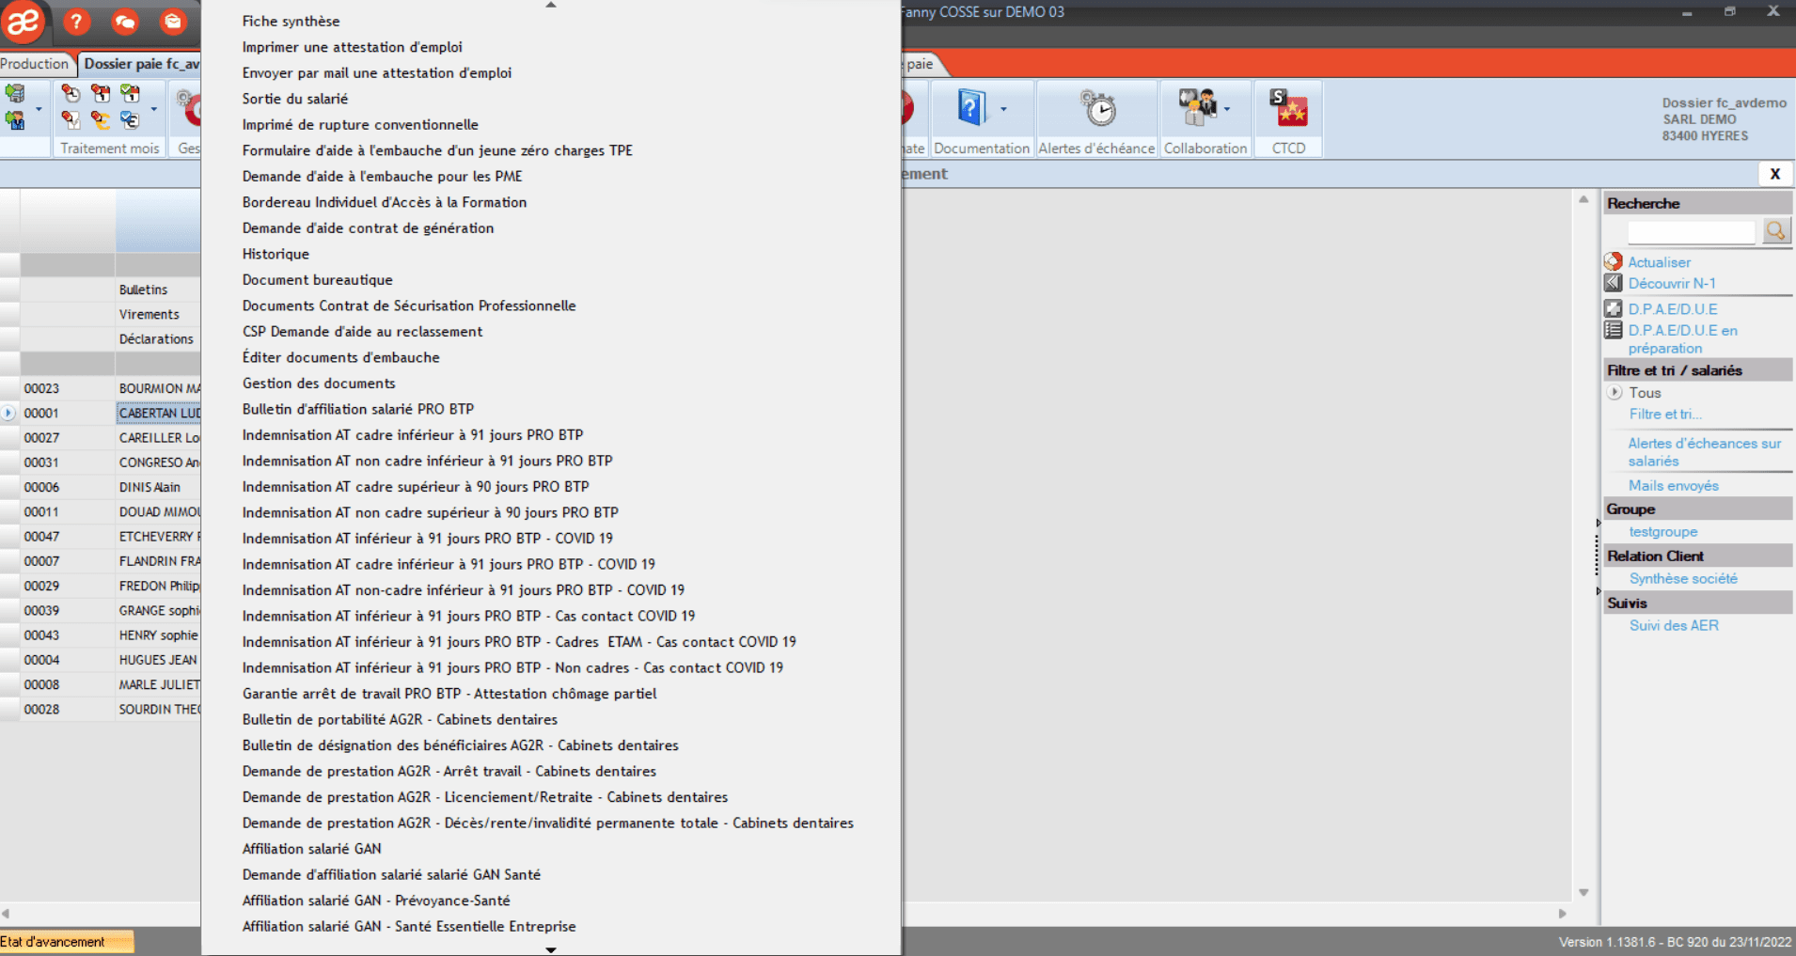Close the panel with the X button
This screenshot has width=1796, height=956.
coord(1774,174)
